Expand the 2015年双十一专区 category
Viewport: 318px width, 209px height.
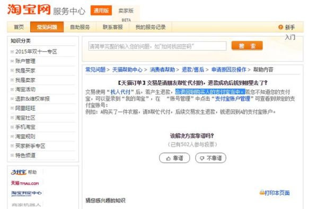(x=12, y=52)
